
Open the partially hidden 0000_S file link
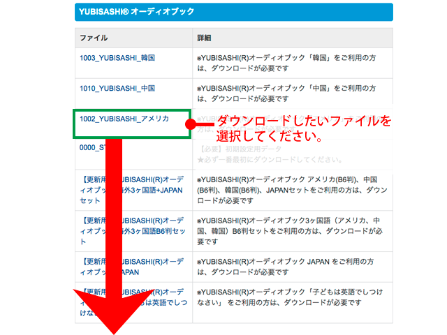(x=92, y=147)
